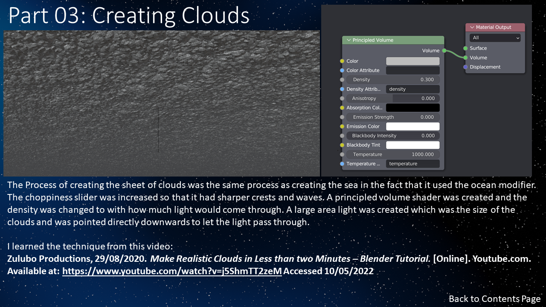Screen dimensions: 546x307
Task: Click the Blackbody Tint white swatch
Action: coord(412,145)
